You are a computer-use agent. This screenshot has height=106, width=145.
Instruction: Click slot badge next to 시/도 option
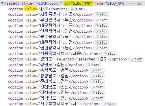point(77,9)
